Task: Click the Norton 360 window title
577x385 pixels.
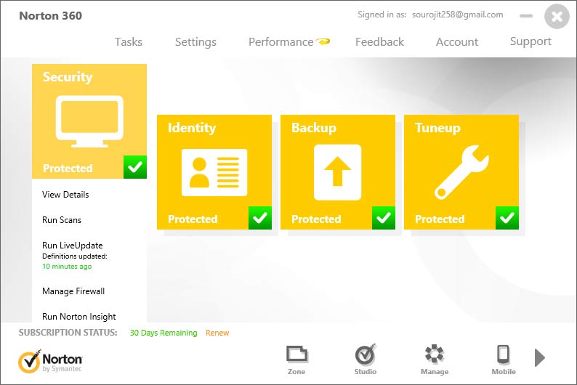Action: pos(50,15)
